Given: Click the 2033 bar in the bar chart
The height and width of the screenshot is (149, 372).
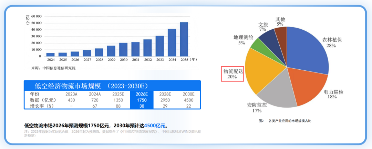Looking at the screenshot, I should pos(160,46).
